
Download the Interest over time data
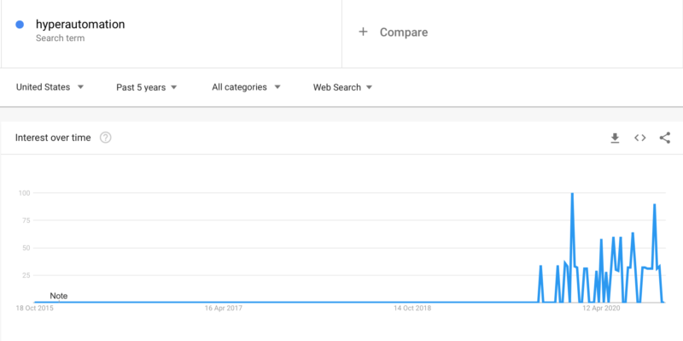(x=615, y=138)
